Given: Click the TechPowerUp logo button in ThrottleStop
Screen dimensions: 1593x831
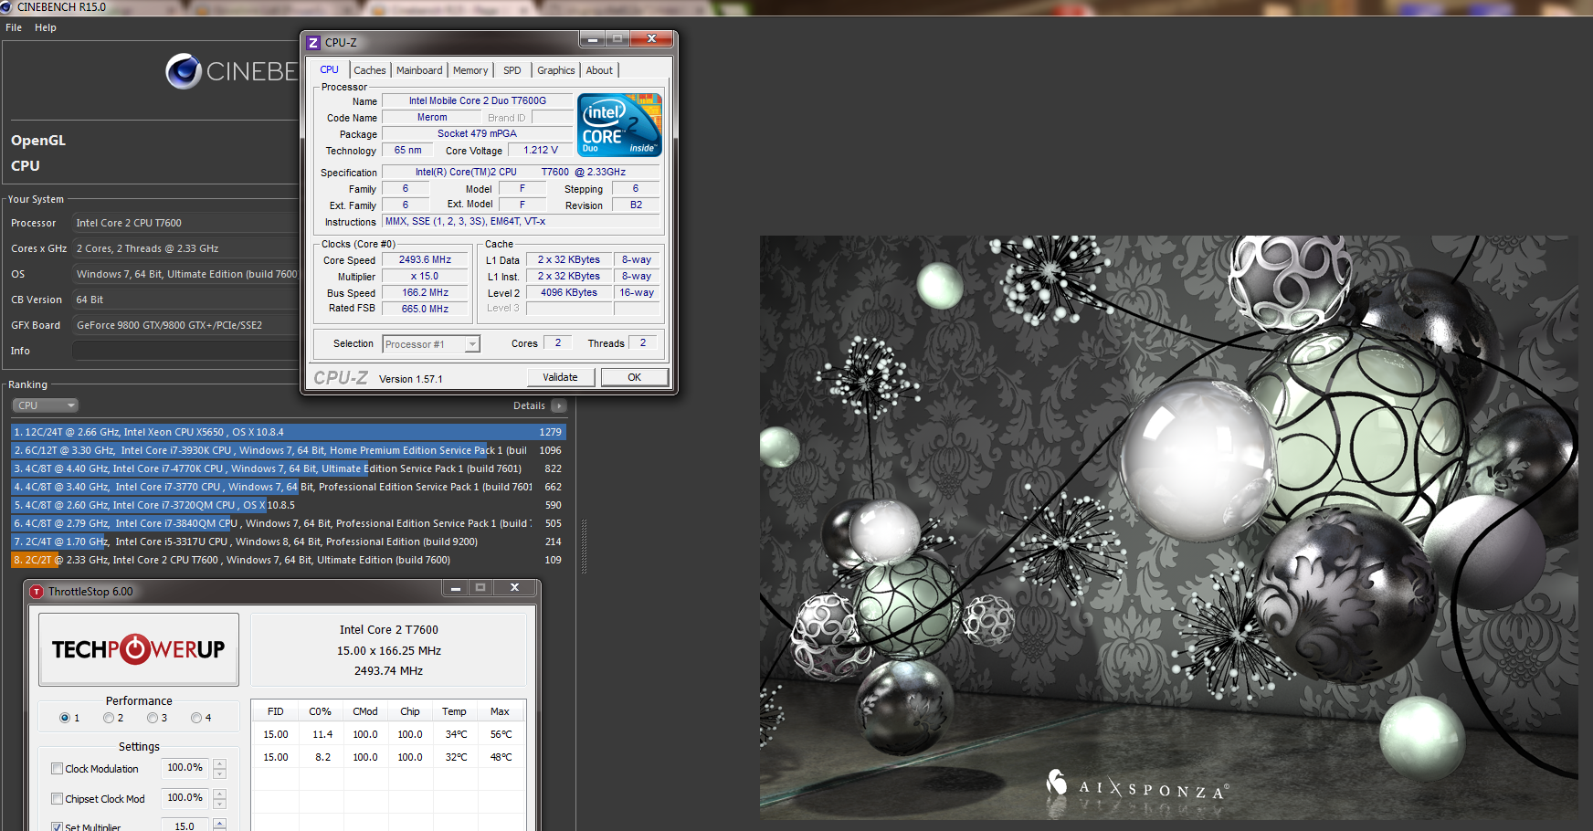Looking at the screenshot, I should pyautogui.click(x=139, y=649).
